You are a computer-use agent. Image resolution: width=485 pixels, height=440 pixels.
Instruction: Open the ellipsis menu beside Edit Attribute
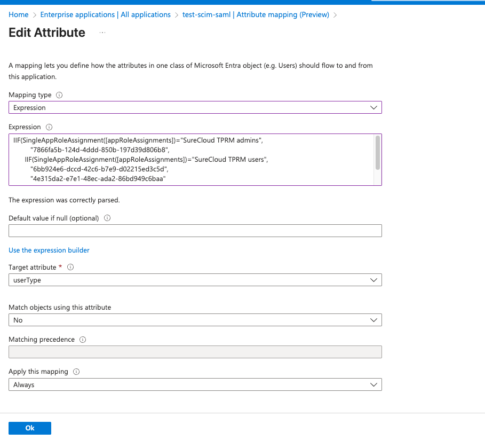pyautogui.click(x=102, y=33)
